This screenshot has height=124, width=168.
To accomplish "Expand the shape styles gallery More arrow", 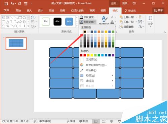I will (x=77, y=26).
